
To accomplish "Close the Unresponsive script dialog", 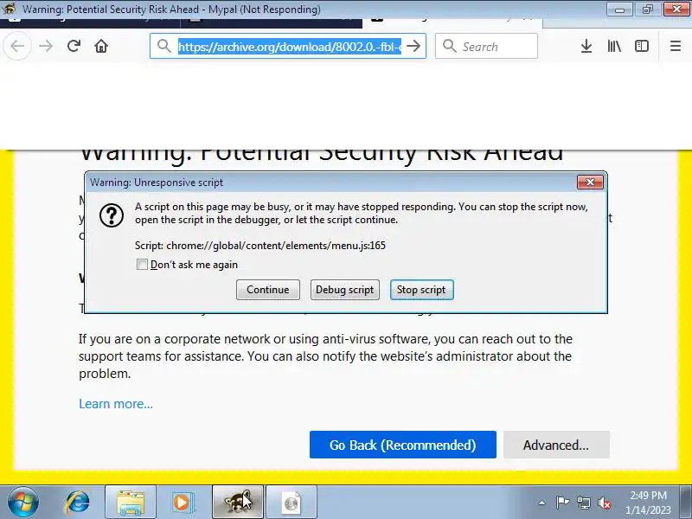I will coord(590,183).
